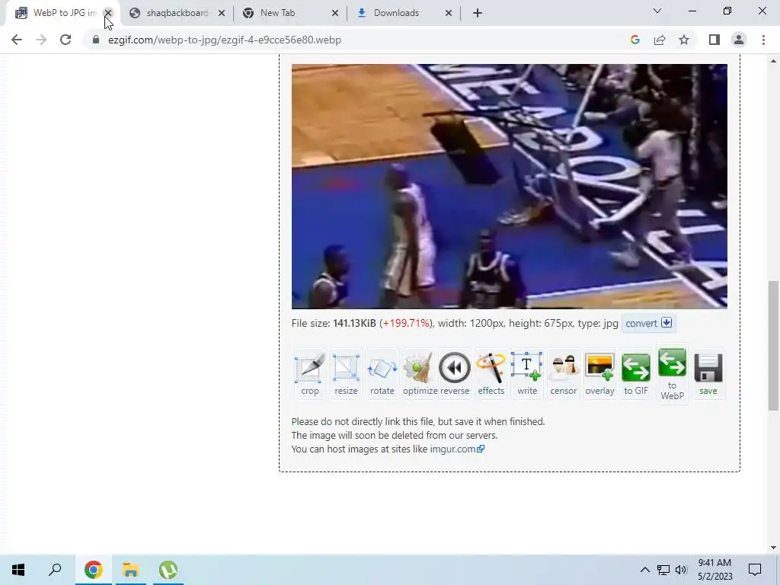780x585 pixels.
Task: Close the WebP to JPG tab
Action: point(108,13)
